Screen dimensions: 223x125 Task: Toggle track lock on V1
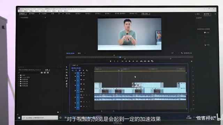pyautogui.click(x=75, y=91)
